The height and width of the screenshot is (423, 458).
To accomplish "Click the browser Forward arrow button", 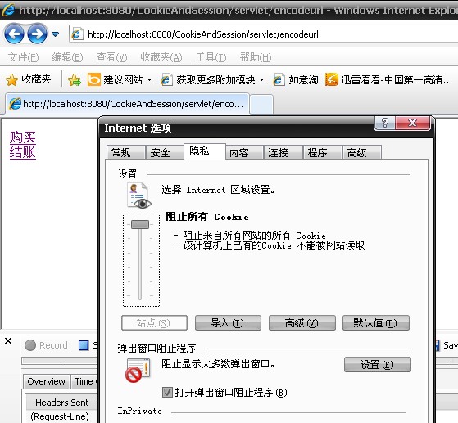I will coord(37,34).
